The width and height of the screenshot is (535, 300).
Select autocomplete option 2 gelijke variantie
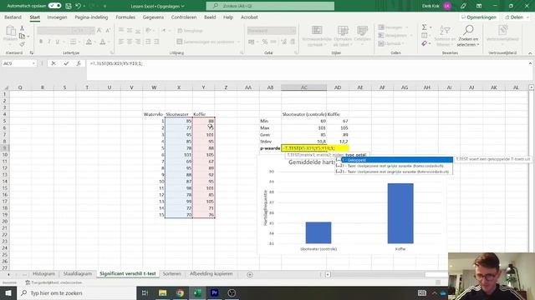[x=394, y=166]
